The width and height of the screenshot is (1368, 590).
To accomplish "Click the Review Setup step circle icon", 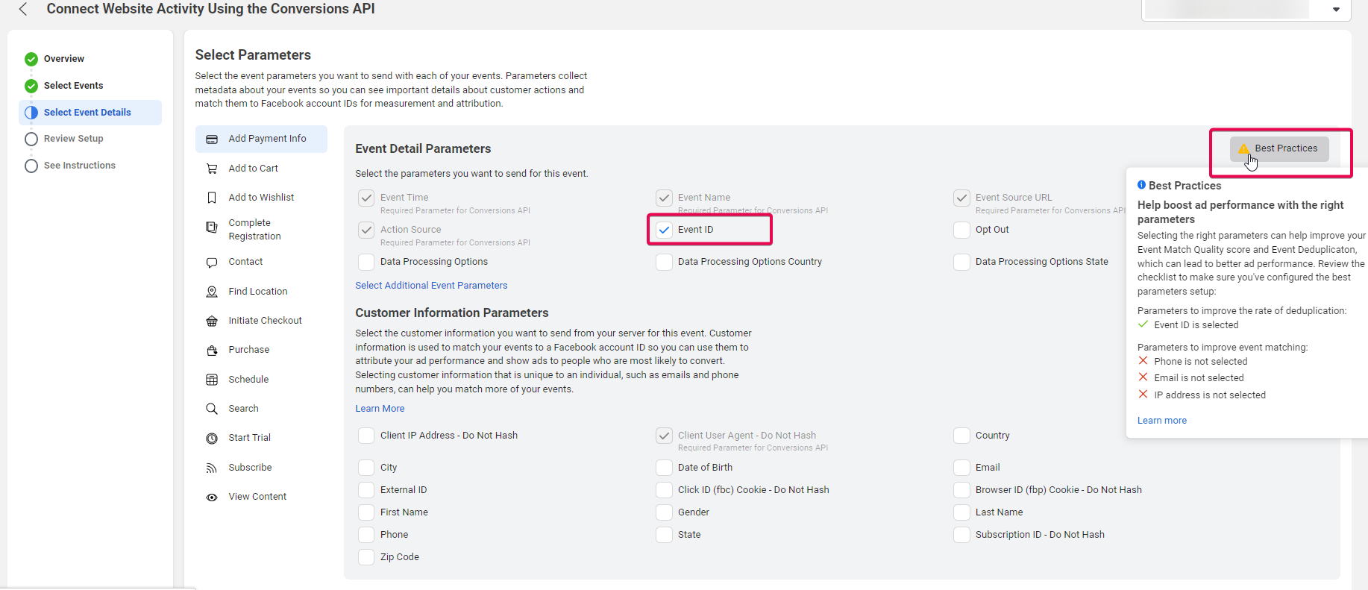I will [31, 139].
